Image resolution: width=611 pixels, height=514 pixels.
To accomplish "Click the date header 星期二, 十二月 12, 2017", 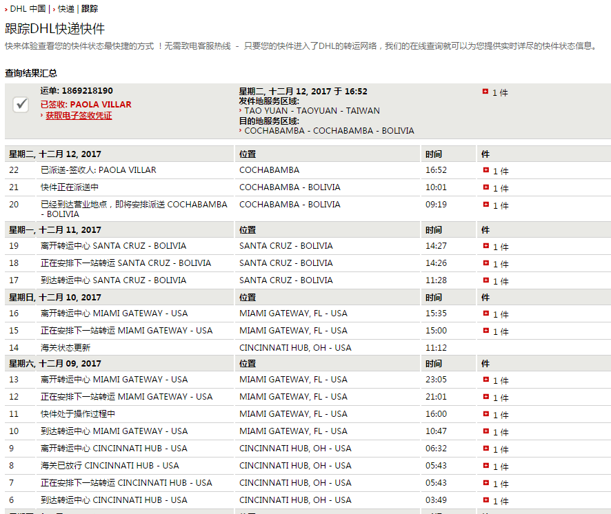I will [55, 154].
